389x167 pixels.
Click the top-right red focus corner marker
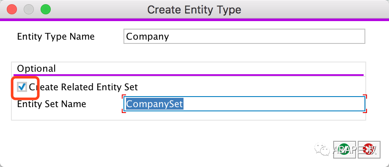(364, 96)
